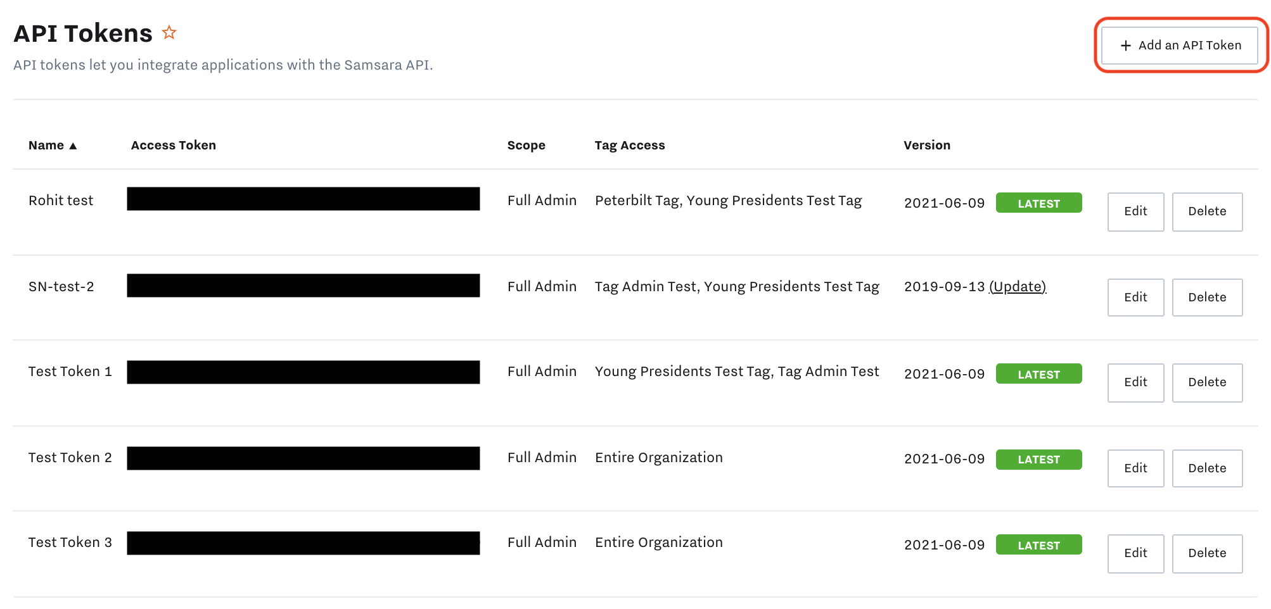Click the favorite star next to API Tokens
The height and width of the screenshot is (609, 1271).
coord(169,32)
